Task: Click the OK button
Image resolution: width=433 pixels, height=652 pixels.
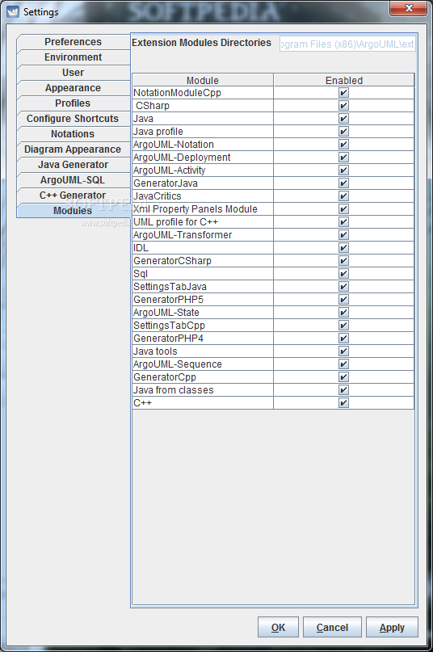Action: [x=278, y=627]
